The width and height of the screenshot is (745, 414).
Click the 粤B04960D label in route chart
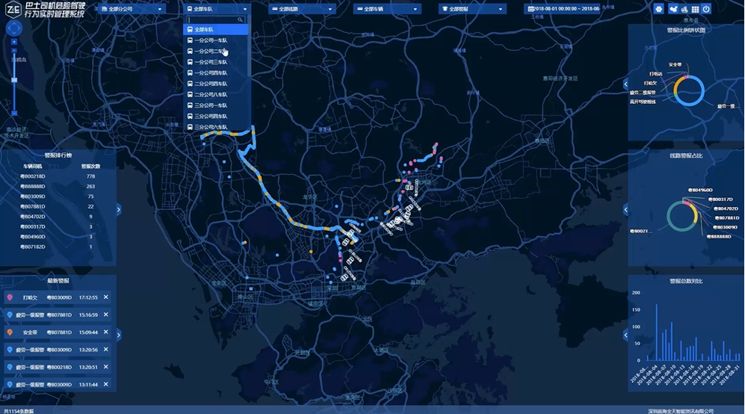700,190
